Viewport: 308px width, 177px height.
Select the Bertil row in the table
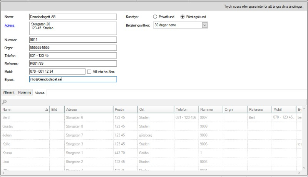tap(151, 117)
